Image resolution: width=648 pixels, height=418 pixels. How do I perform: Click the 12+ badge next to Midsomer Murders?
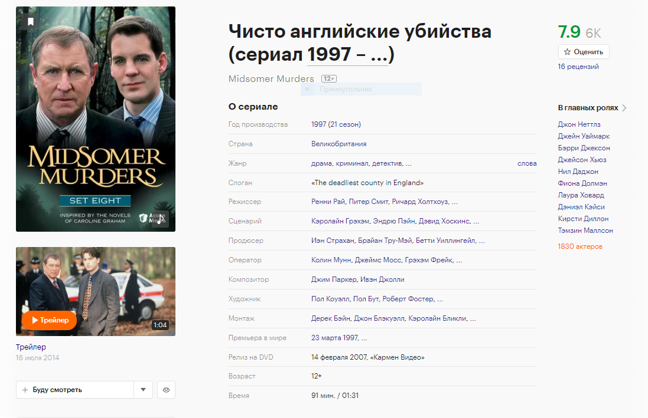tap(328, 78)
